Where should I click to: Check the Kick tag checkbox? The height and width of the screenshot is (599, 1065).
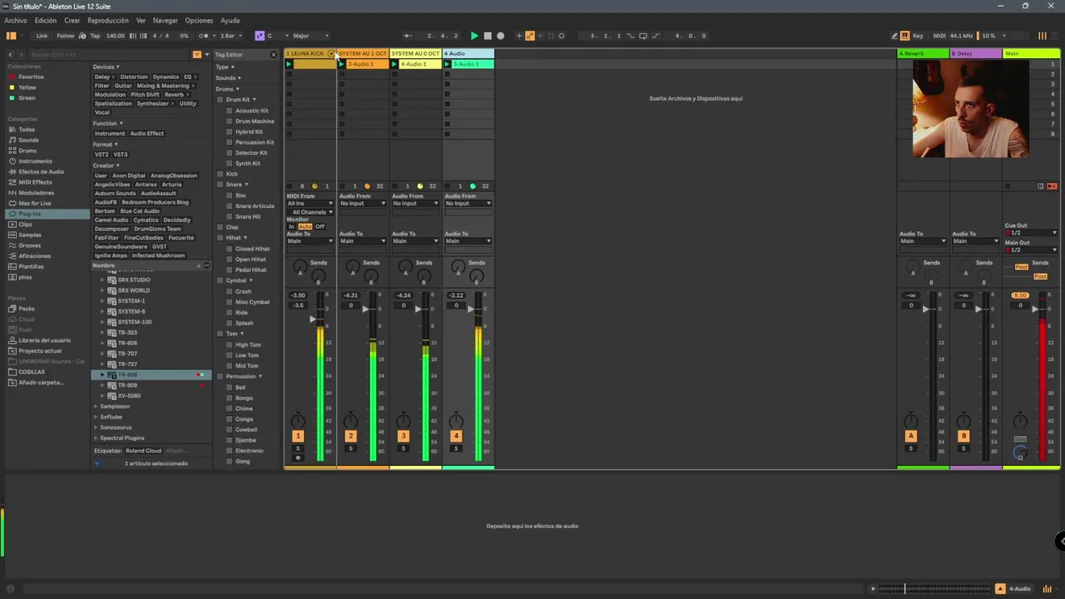pos(220,174)
